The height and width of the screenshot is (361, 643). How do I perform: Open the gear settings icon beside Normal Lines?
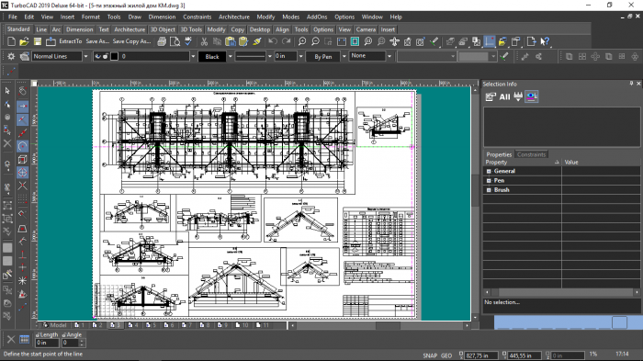(11, 56)
